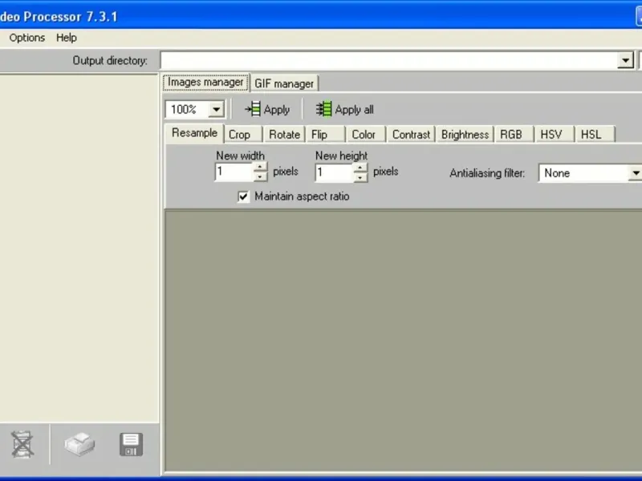
Task: Select the Contrast tab
Action: pos(411,135)
